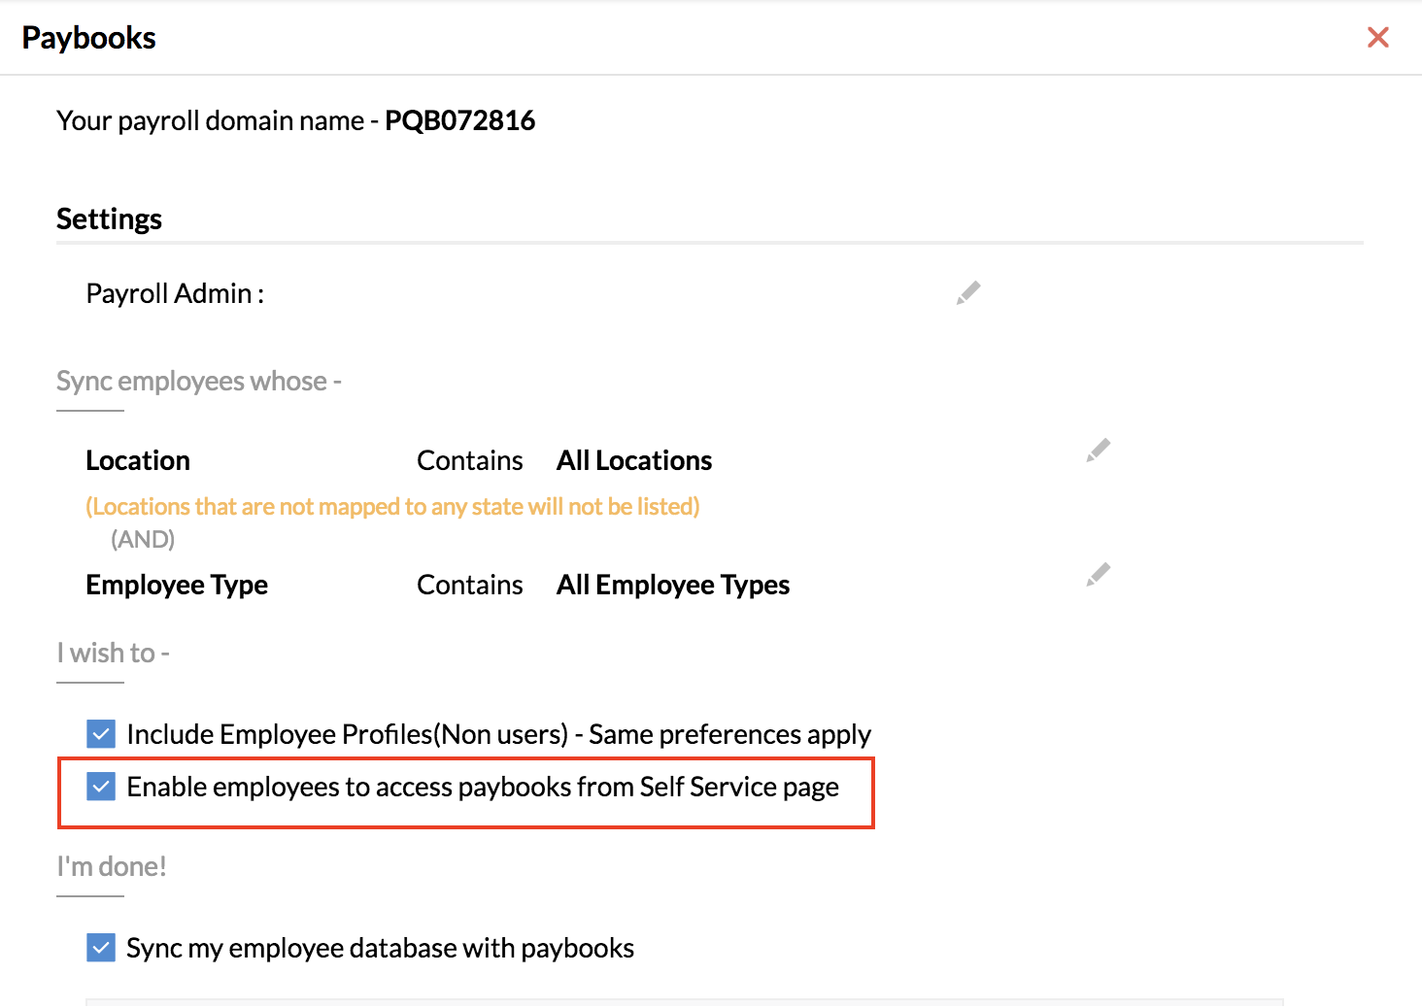Viewport: 1422px width, 1008px height.
Task: Click the 'Sync employees whose -' heading
Action: [199, 381]
